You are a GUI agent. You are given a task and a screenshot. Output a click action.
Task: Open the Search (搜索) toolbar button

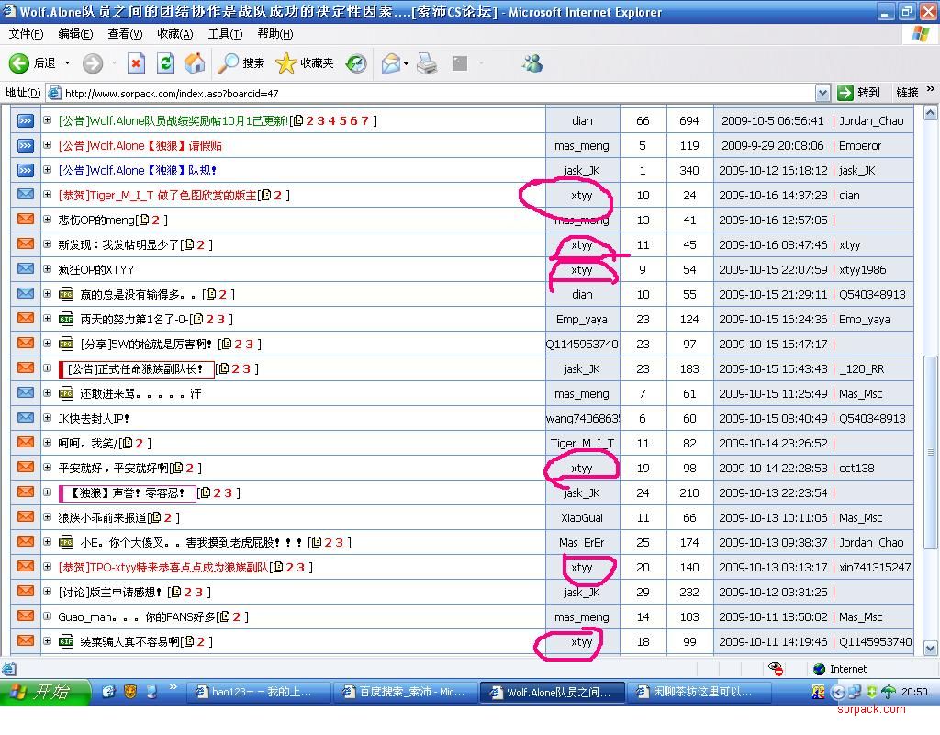(x=241, y=63)
